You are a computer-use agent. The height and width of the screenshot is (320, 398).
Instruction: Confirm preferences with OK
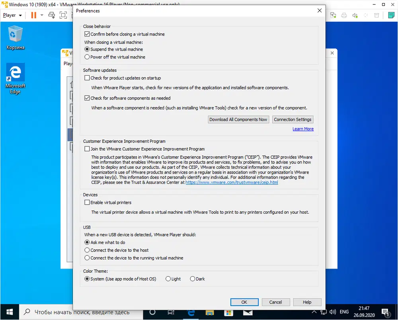coord(244,302)
